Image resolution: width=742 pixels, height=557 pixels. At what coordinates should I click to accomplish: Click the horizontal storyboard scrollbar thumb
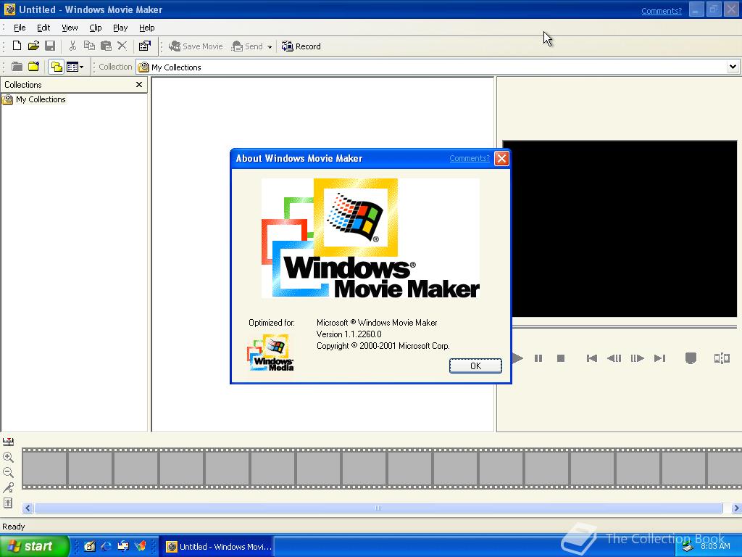coord(378,508)
